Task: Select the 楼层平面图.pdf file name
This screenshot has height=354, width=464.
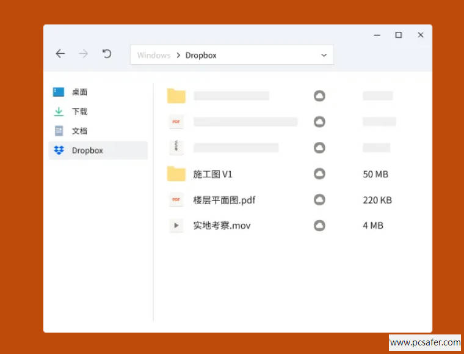Action: point(224,200)
